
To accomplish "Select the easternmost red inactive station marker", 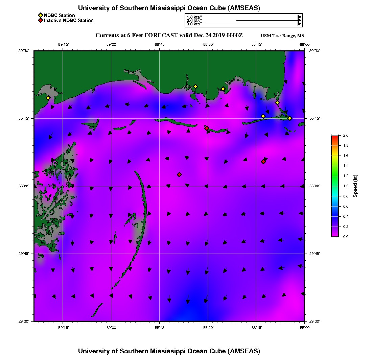I will coord(263,162).
